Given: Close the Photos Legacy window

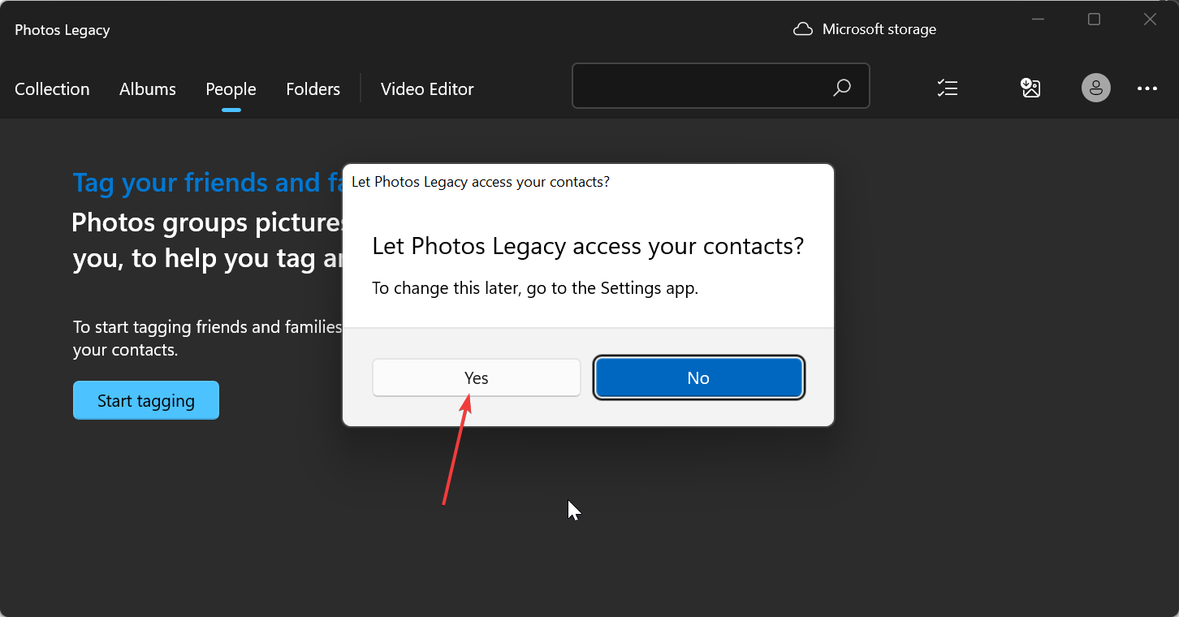Looking at the screenshot, I should pyautogui.click(x=1150, y=19).
